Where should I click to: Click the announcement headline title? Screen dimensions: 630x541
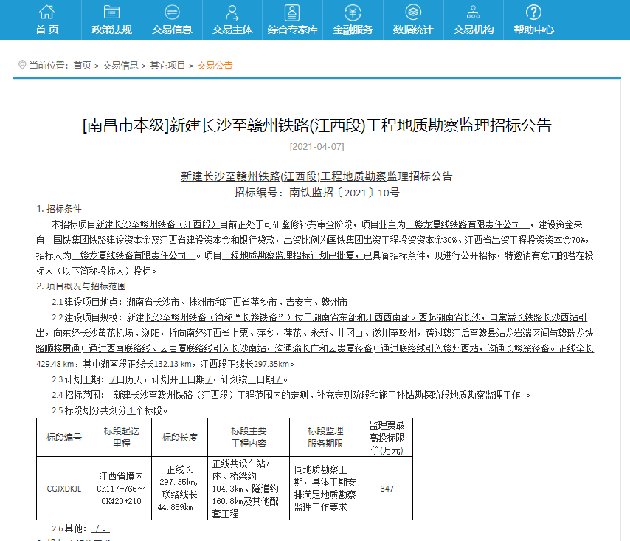click(x=317, y=125)
